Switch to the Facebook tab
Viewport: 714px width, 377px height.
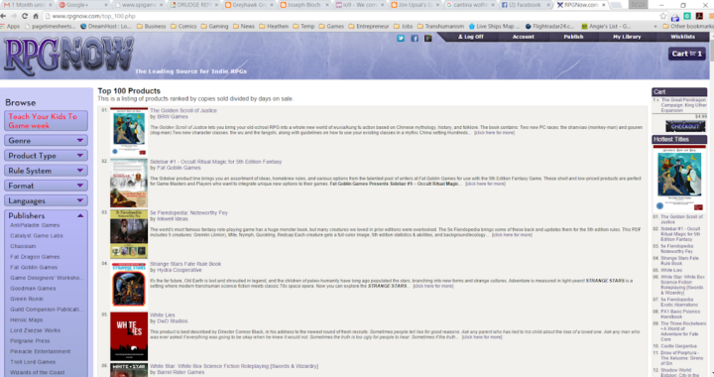click(525, 5)
